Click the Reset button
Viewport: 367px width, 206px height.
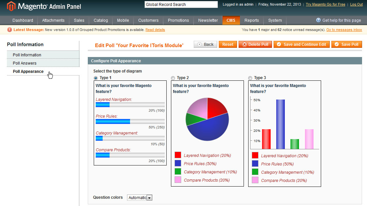(228, 44)
